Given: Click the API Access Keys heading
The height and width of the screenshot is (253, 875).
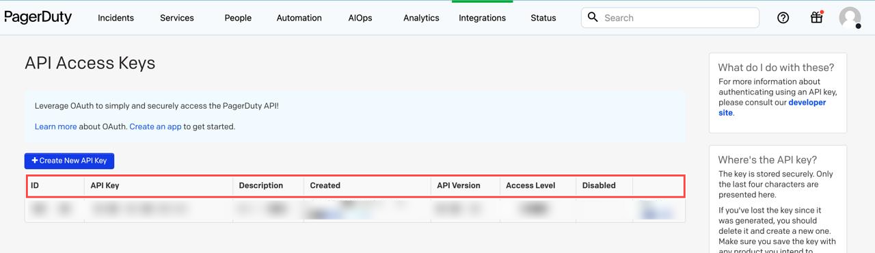Looking at the screenshot, I should coord(90,63).
